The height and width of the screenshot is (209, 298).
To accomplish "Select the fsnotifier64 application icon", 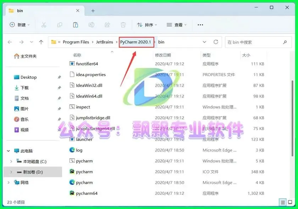I will (72, 64).
